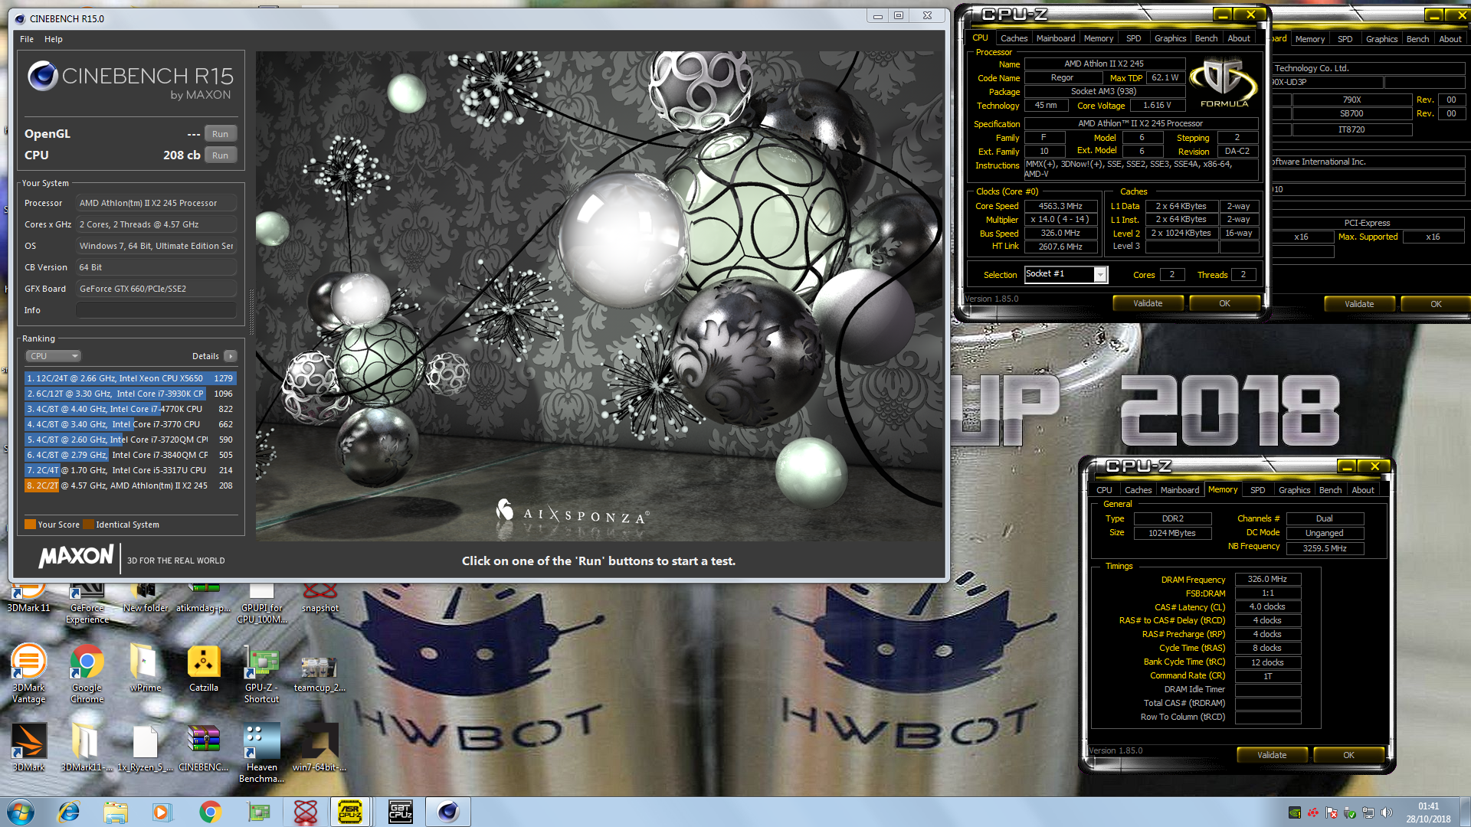Click the NB Frequency value 3259.5 MHz

[x=1325, y=548]
